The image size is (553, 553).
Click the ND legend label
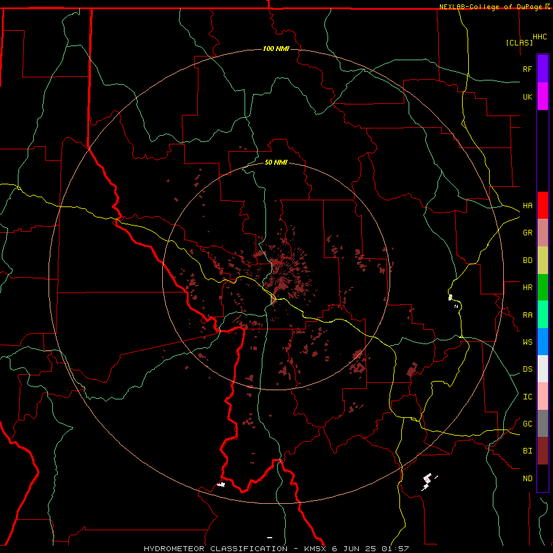pos(527,478)
